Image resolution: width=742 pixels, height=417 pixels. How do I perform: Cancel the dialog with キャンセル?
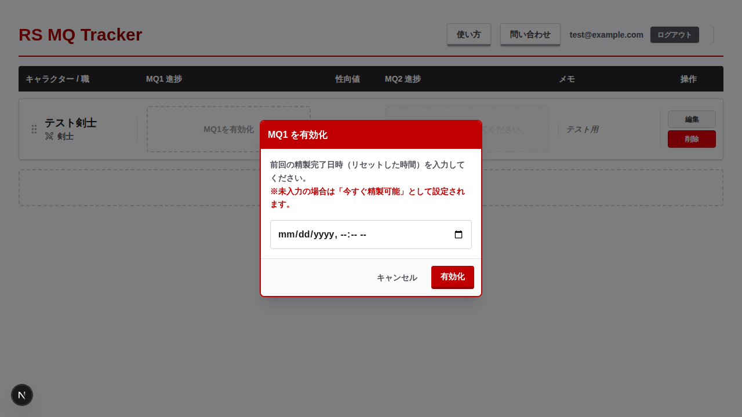pyautogui.click(x=397, y=277)
